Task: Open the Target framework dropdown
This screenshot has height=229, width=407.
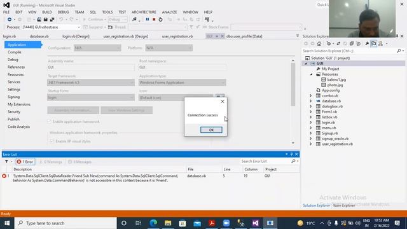Action: (x=91, y=83)
